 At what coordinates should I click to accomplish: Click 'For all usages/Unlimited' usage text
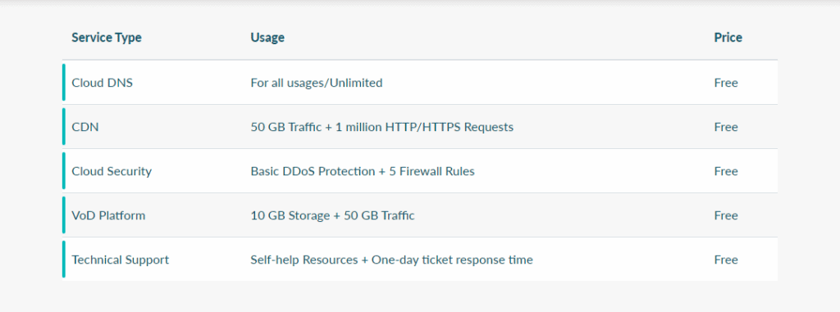click(x=317, y=83)
